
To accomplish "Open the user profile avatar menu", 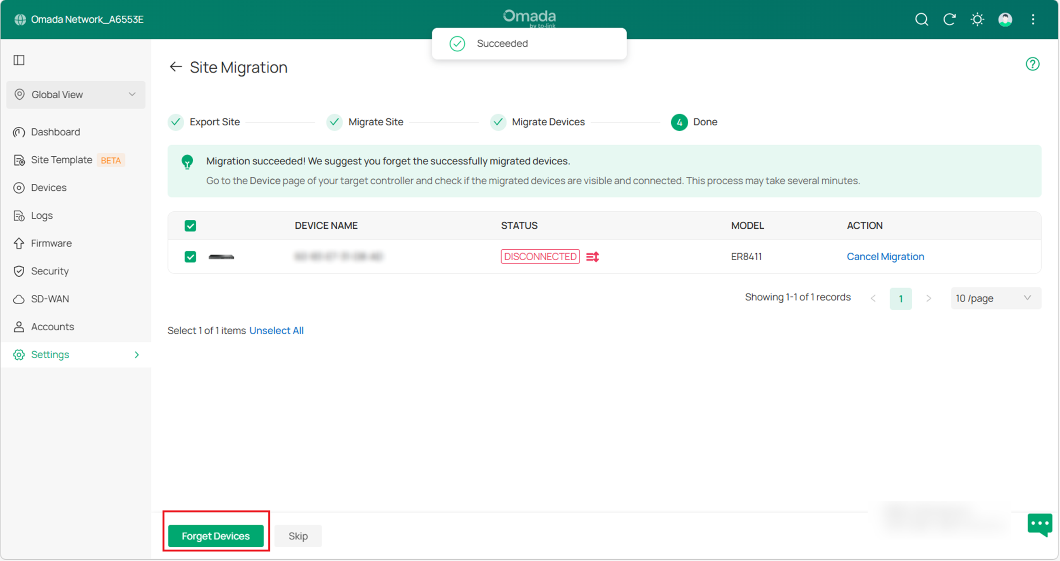I will point(1005,19).
